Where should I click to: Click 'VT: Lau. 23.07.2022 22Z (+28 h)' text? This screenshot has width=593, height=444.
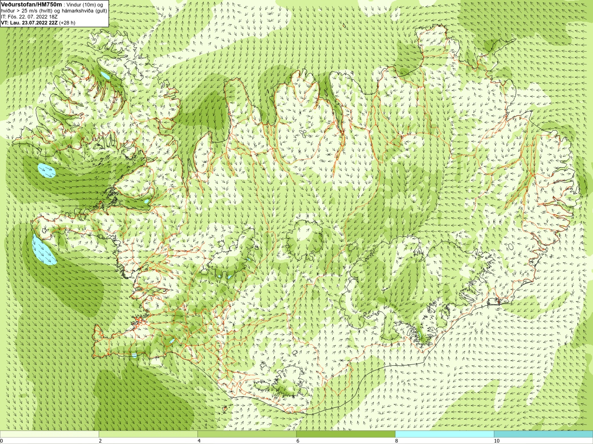pos(38,23)
